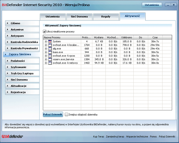The width and height of the screenshot is (179, 143).
Task: Select the 345.0 B sent value
Action: click(x=99, y=59)
